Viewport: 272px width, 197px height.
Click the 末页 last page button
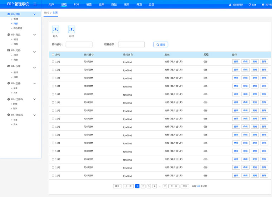coord(185,186)
